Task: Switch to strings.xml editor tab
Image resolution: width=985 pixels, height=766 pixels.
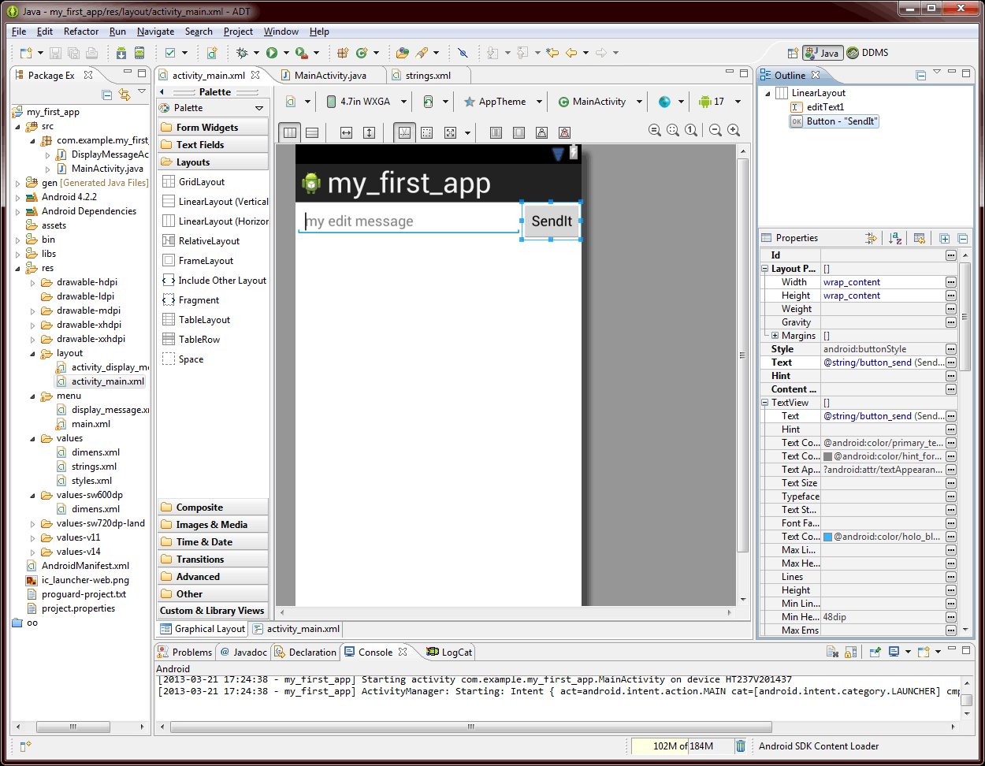Action: click(x=428, y=76)
